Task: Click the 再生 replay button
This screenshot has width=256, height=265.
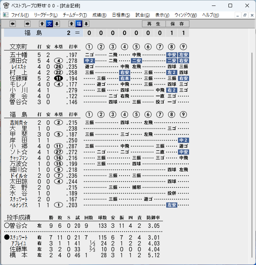Action: pyautogui.click(x=154, y=24)
